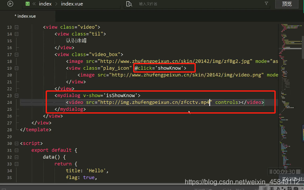Viewport: 304px width, 190px height.
Task: Collapse the script fold at line 30
Action: [16, 144]
